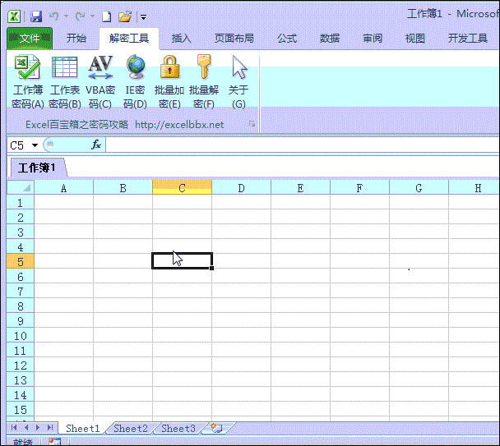Select column E header

(x=300, y=187)
